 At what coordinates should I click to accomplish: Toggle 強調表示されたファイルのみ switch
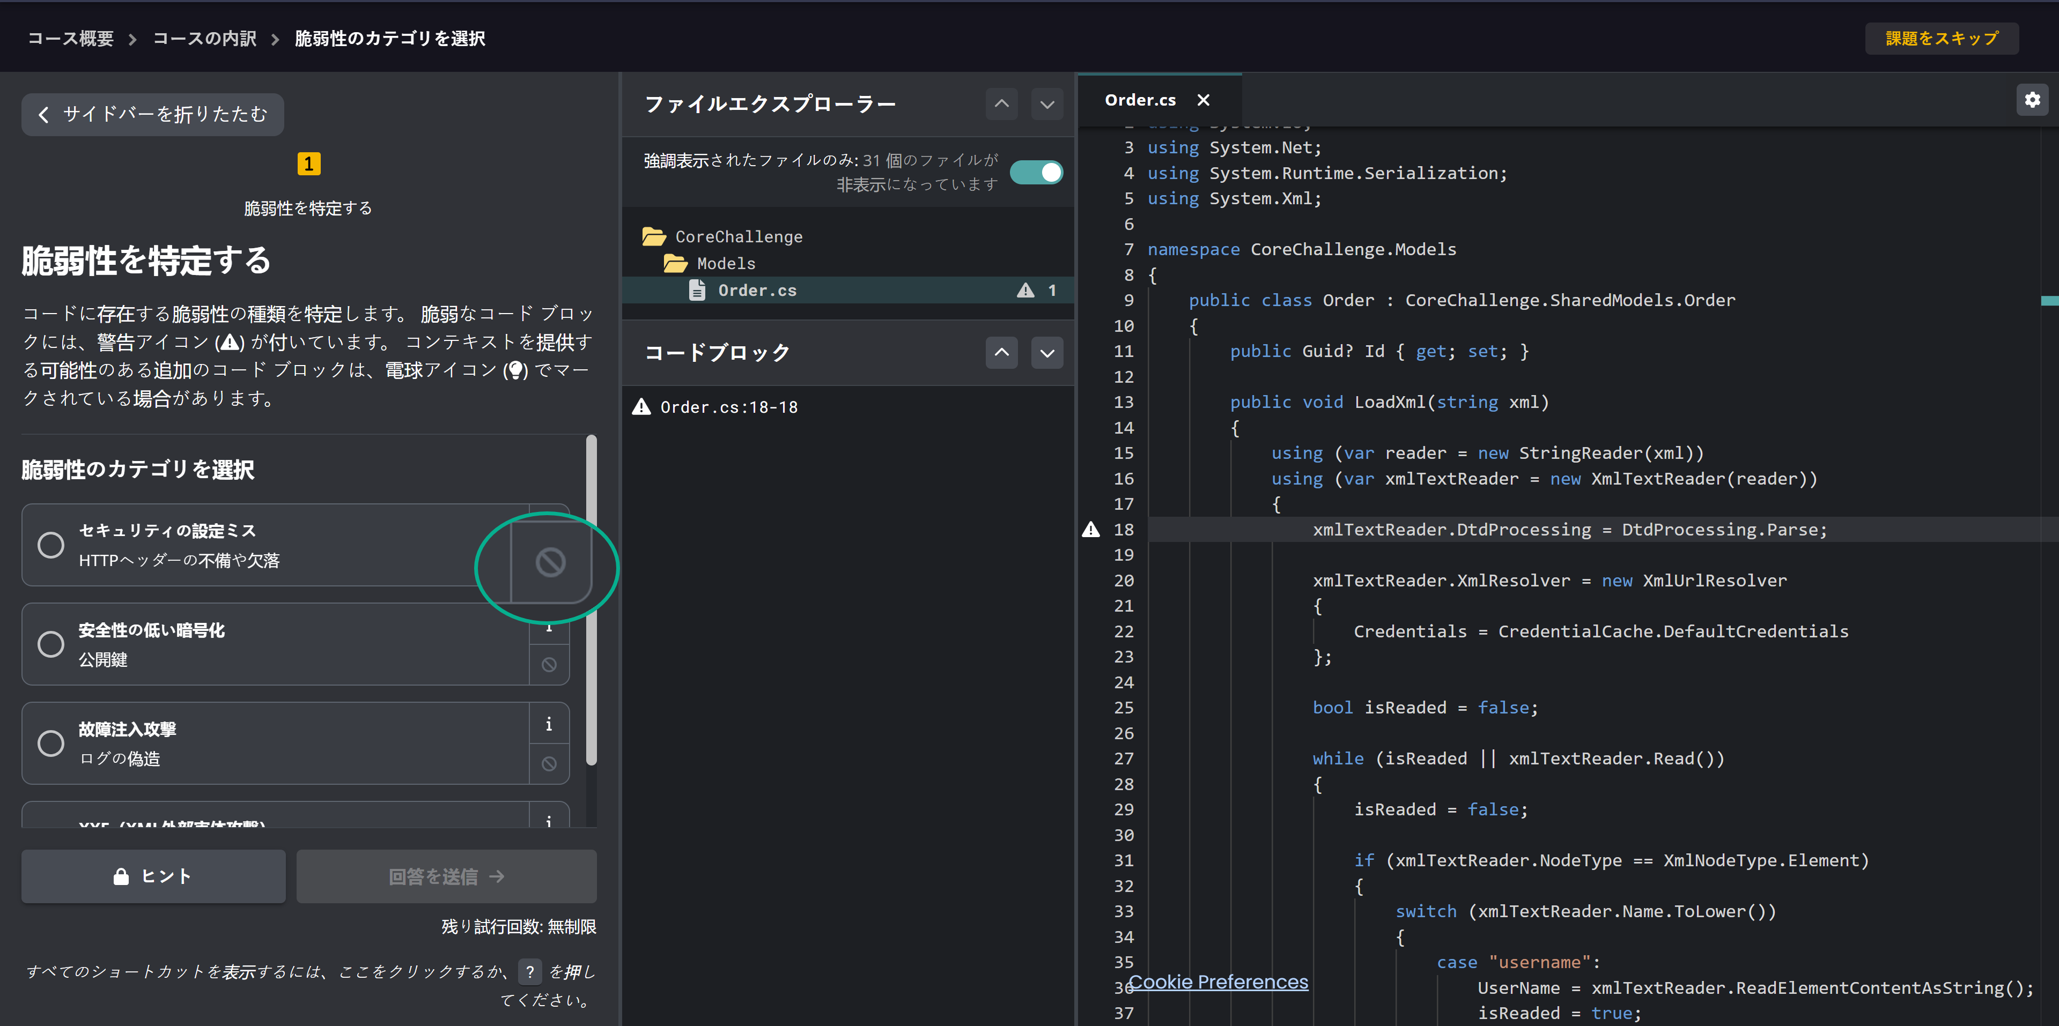pos(1036,173)
